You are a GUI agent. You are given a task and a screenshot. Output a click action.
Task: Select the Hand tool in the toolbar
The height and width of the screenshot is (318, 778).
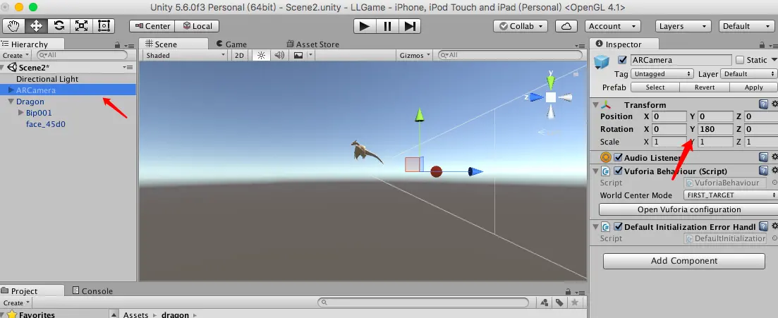coord(14,26)
